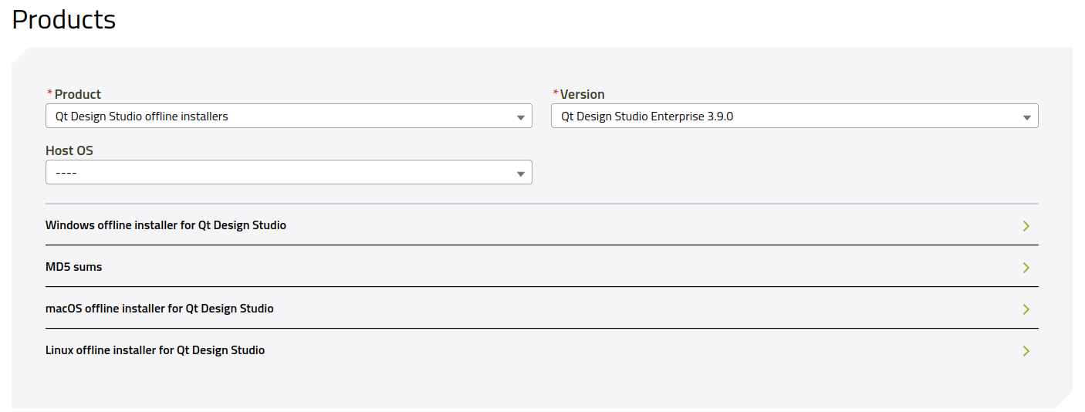Screen dimensions: 1085x412
Task: Click arrow icon in Version combo box
Action: pyautogui.click(x=1027, y=117)
